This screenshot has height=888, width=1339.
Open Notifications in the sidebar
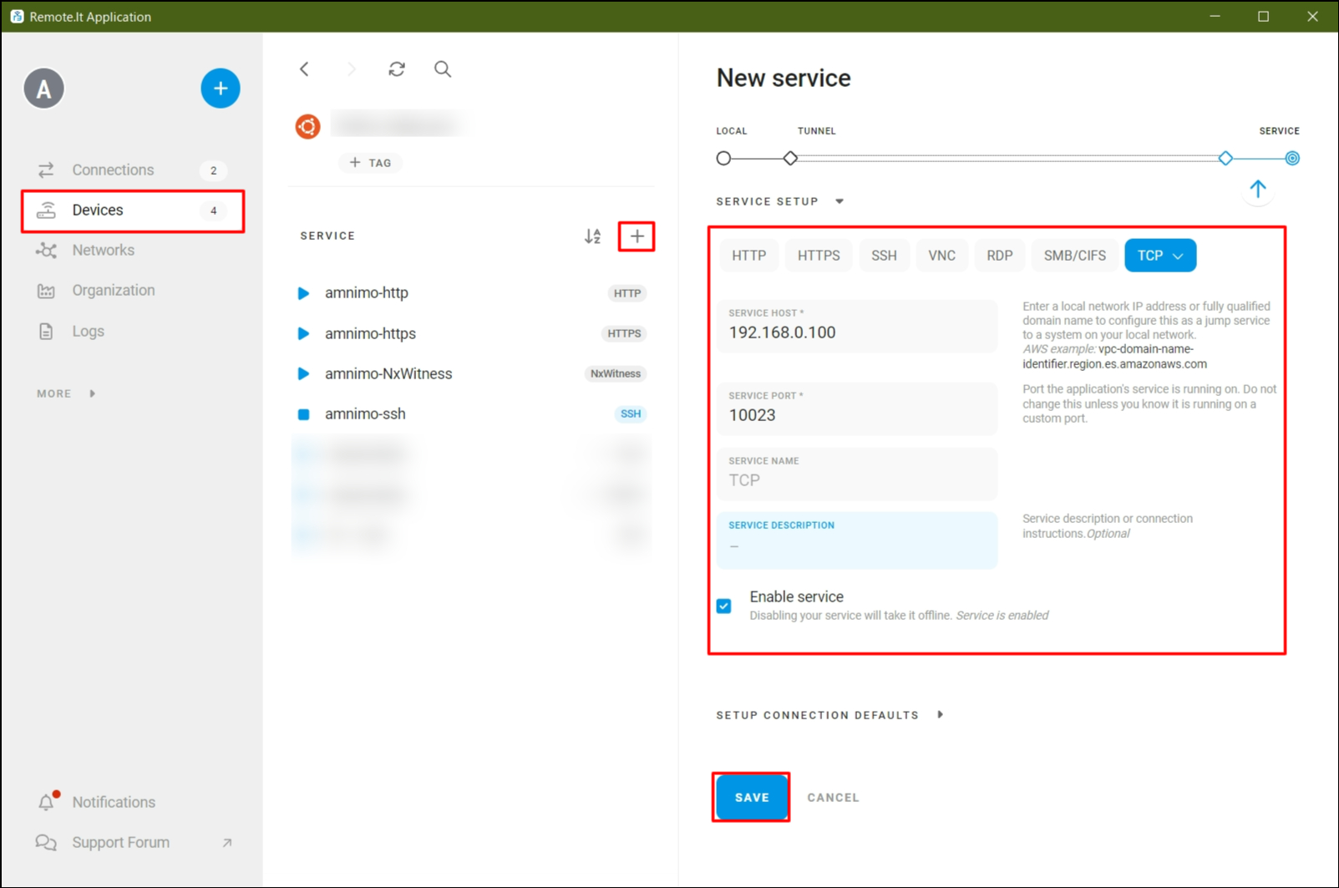coord(133,802)
